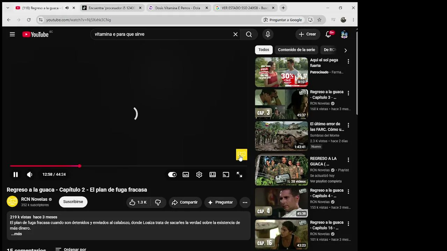Image resolution: width=447 pixels, height=251 pixels.
Task: Open the Capítulo 3 thumbnail
Action: (281, 104)
